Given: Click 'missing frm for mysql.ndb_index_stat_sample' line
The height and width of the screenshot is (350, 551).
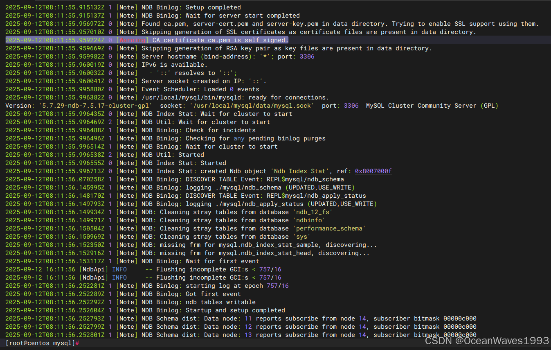Looking at the screenshot, I should point(191,245).
